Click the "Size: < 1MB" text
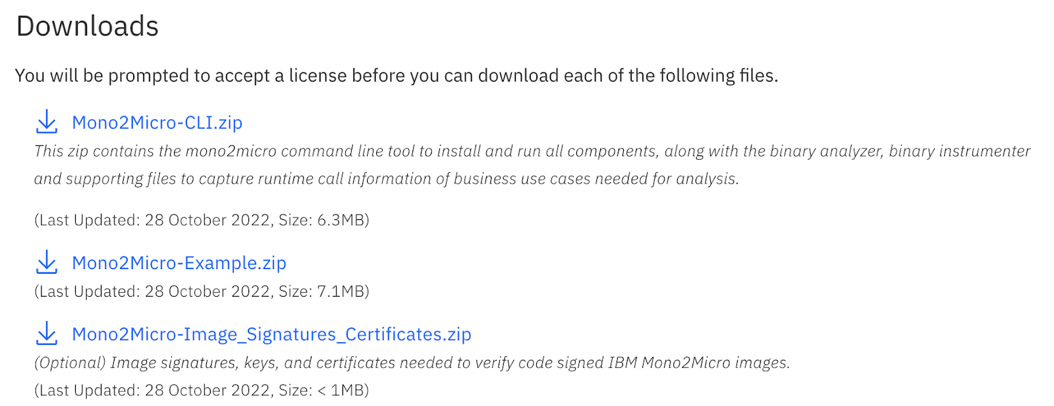This screenshot has width=1054, height=406. (x=323, y=390)
